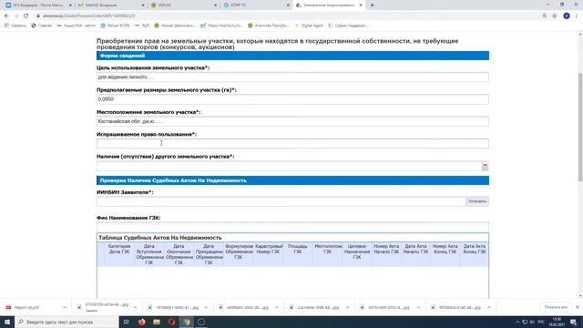Open the Digital Agent bookmark

[x=309, y=26]
